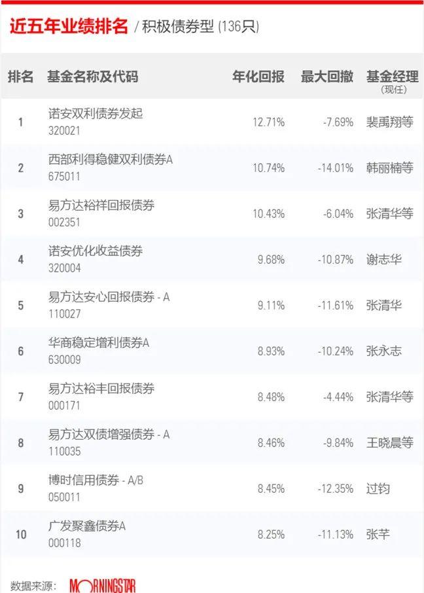The width and height of the screenshot is (424, 593).
Task: Click fund manager 谢志华
Action: [383, 259]
